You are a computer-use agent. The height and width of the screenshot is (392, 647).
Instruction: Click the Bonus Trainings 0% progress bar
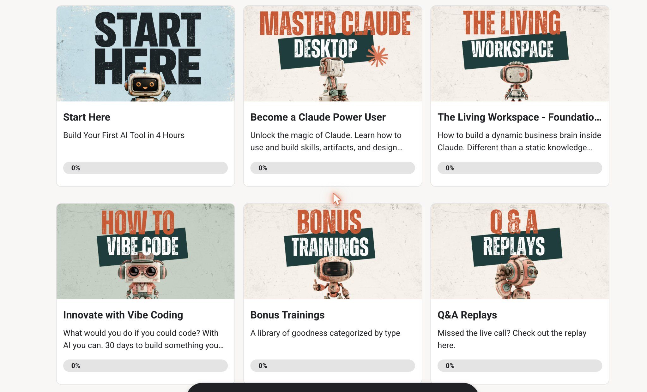(333, 365)
